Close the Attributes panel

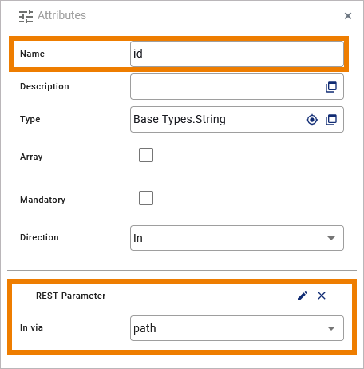[348, 16]
